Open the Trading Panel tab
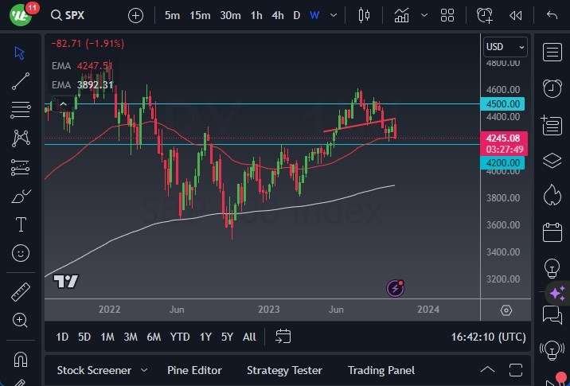The height and width of the screenshot is (386, 570). [381, 370]
